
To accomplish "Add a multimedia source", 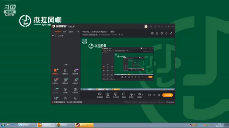I will [x=124, y=95].
